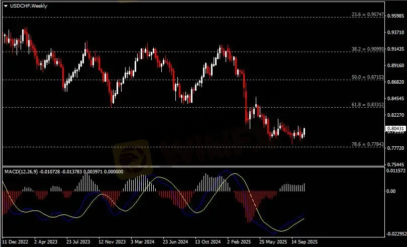Viewport: 407px width, 247px height.
Task: Click the 0.95985 price scale value
Action: point(395,16)
